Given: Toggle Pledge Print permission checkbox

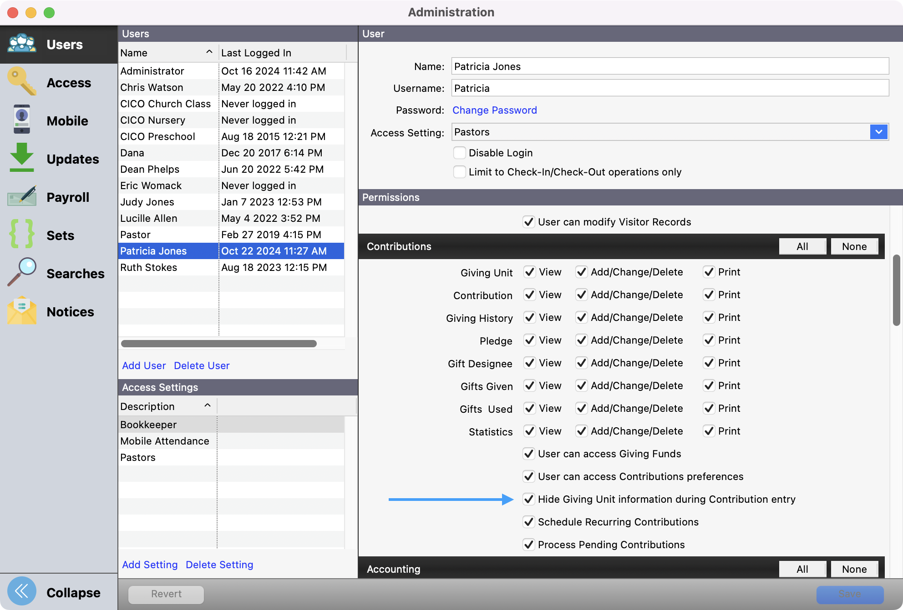Looking at the screenshot, I should pyautogui.click(x=709, y=340).
